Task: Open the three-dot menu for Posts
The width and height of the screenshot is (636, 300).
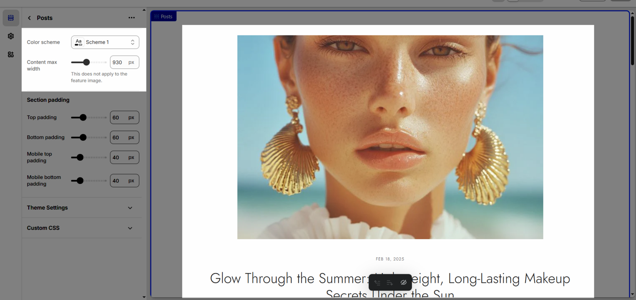Action: (x=132, y=18)
